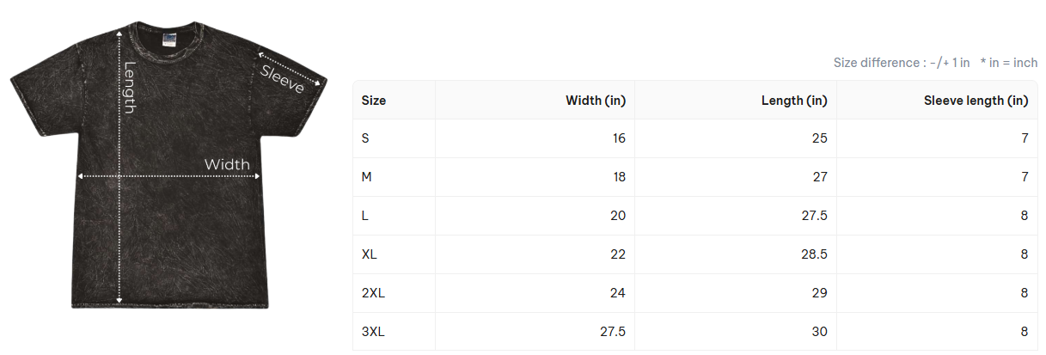
Task: Select the XL size row label
Action: pyautogui.click(x=370, y=254)
